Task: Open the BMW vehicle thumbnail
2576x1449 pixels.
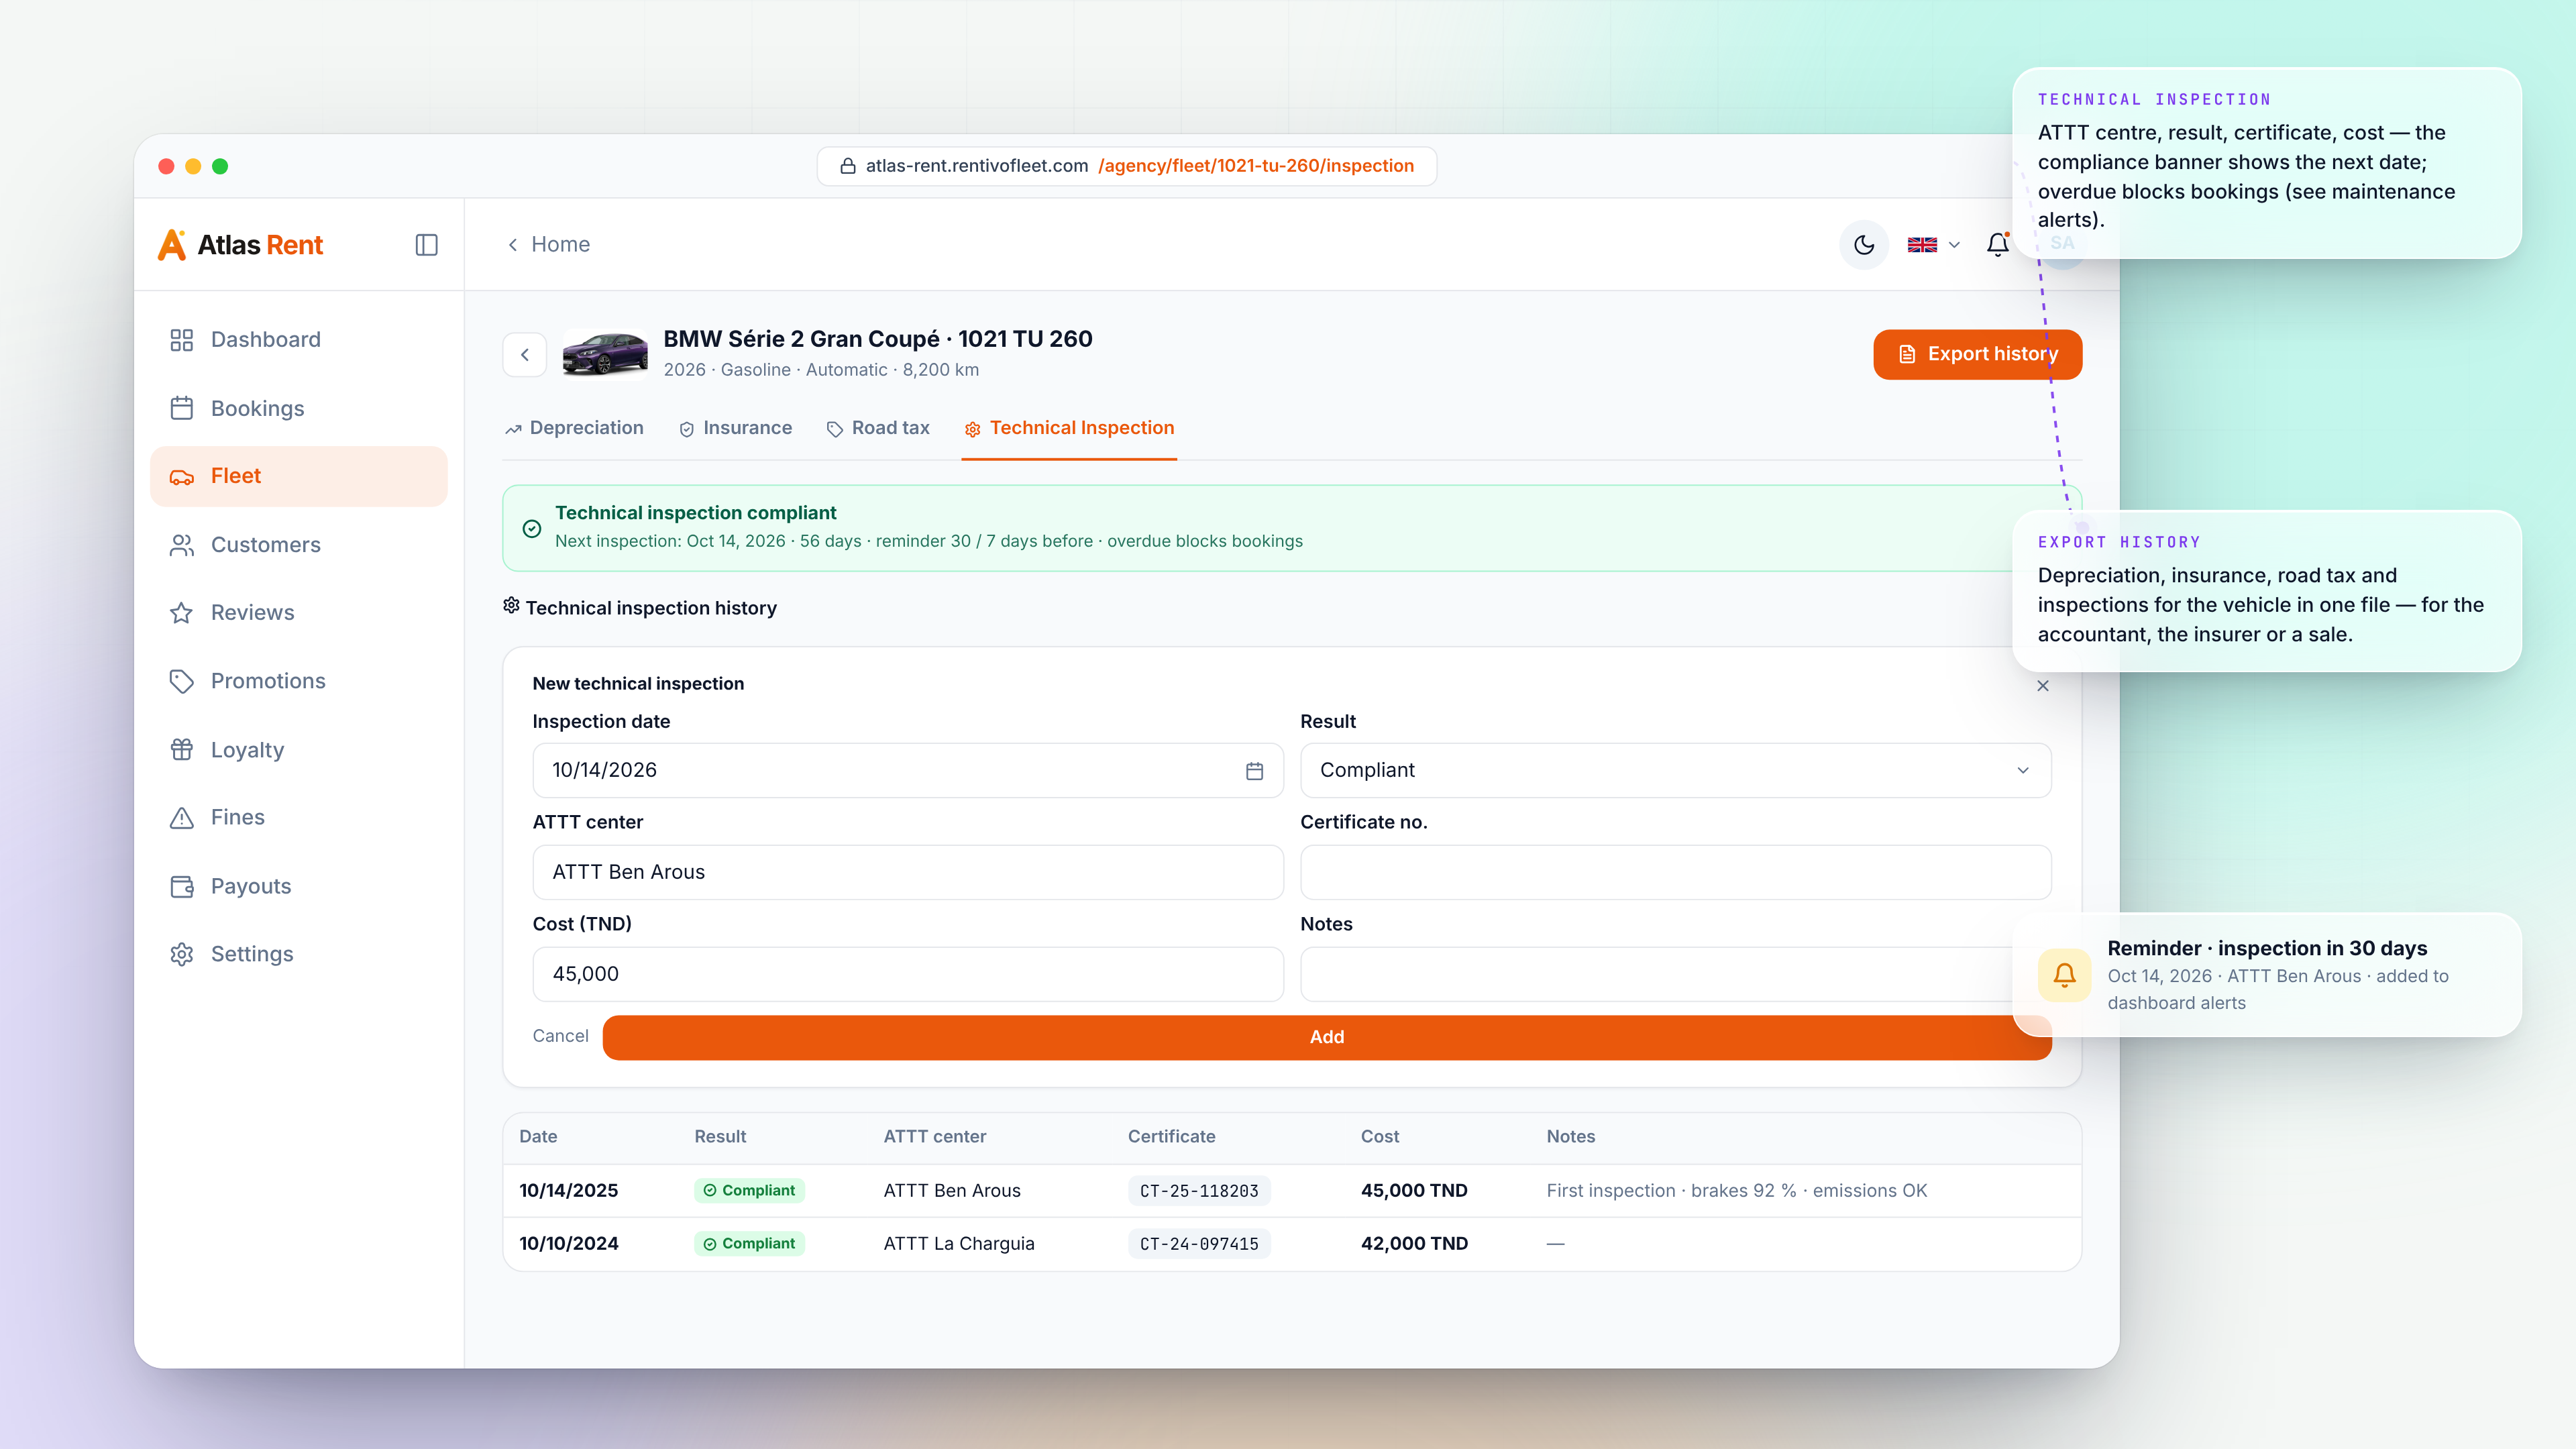Action: [x=604, y=354]
